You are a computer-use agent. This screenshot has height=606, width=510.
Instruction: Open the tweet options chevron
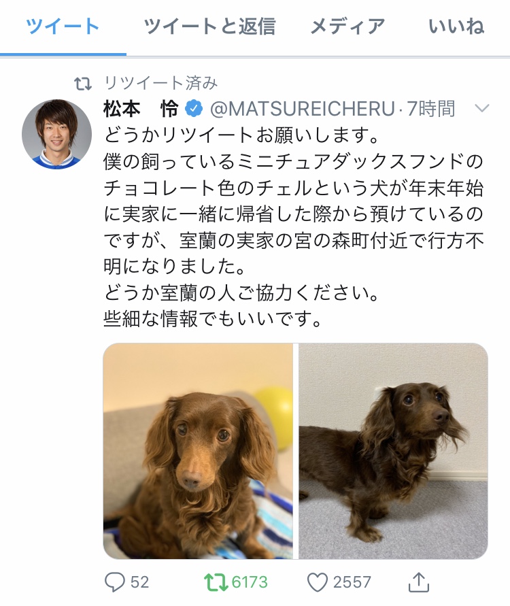pos(482,108)
